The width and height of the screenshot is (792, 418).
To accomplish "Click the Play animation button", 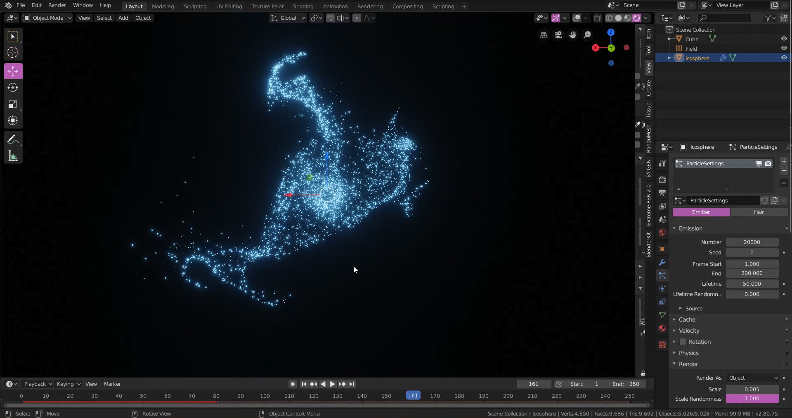I will tap(332, 384).
